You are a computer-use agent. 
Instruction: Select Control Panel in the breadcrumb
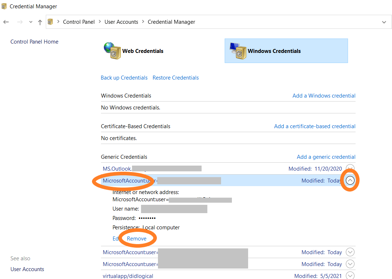click(79, 22)
